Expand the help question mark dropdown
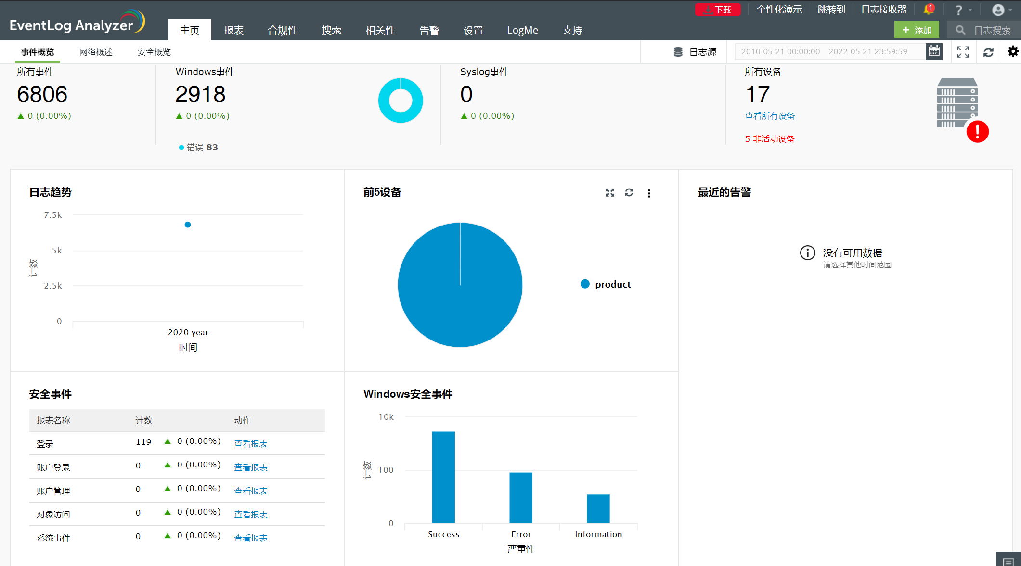Viewport: 1021px width, 566px height. pos(963,10)
